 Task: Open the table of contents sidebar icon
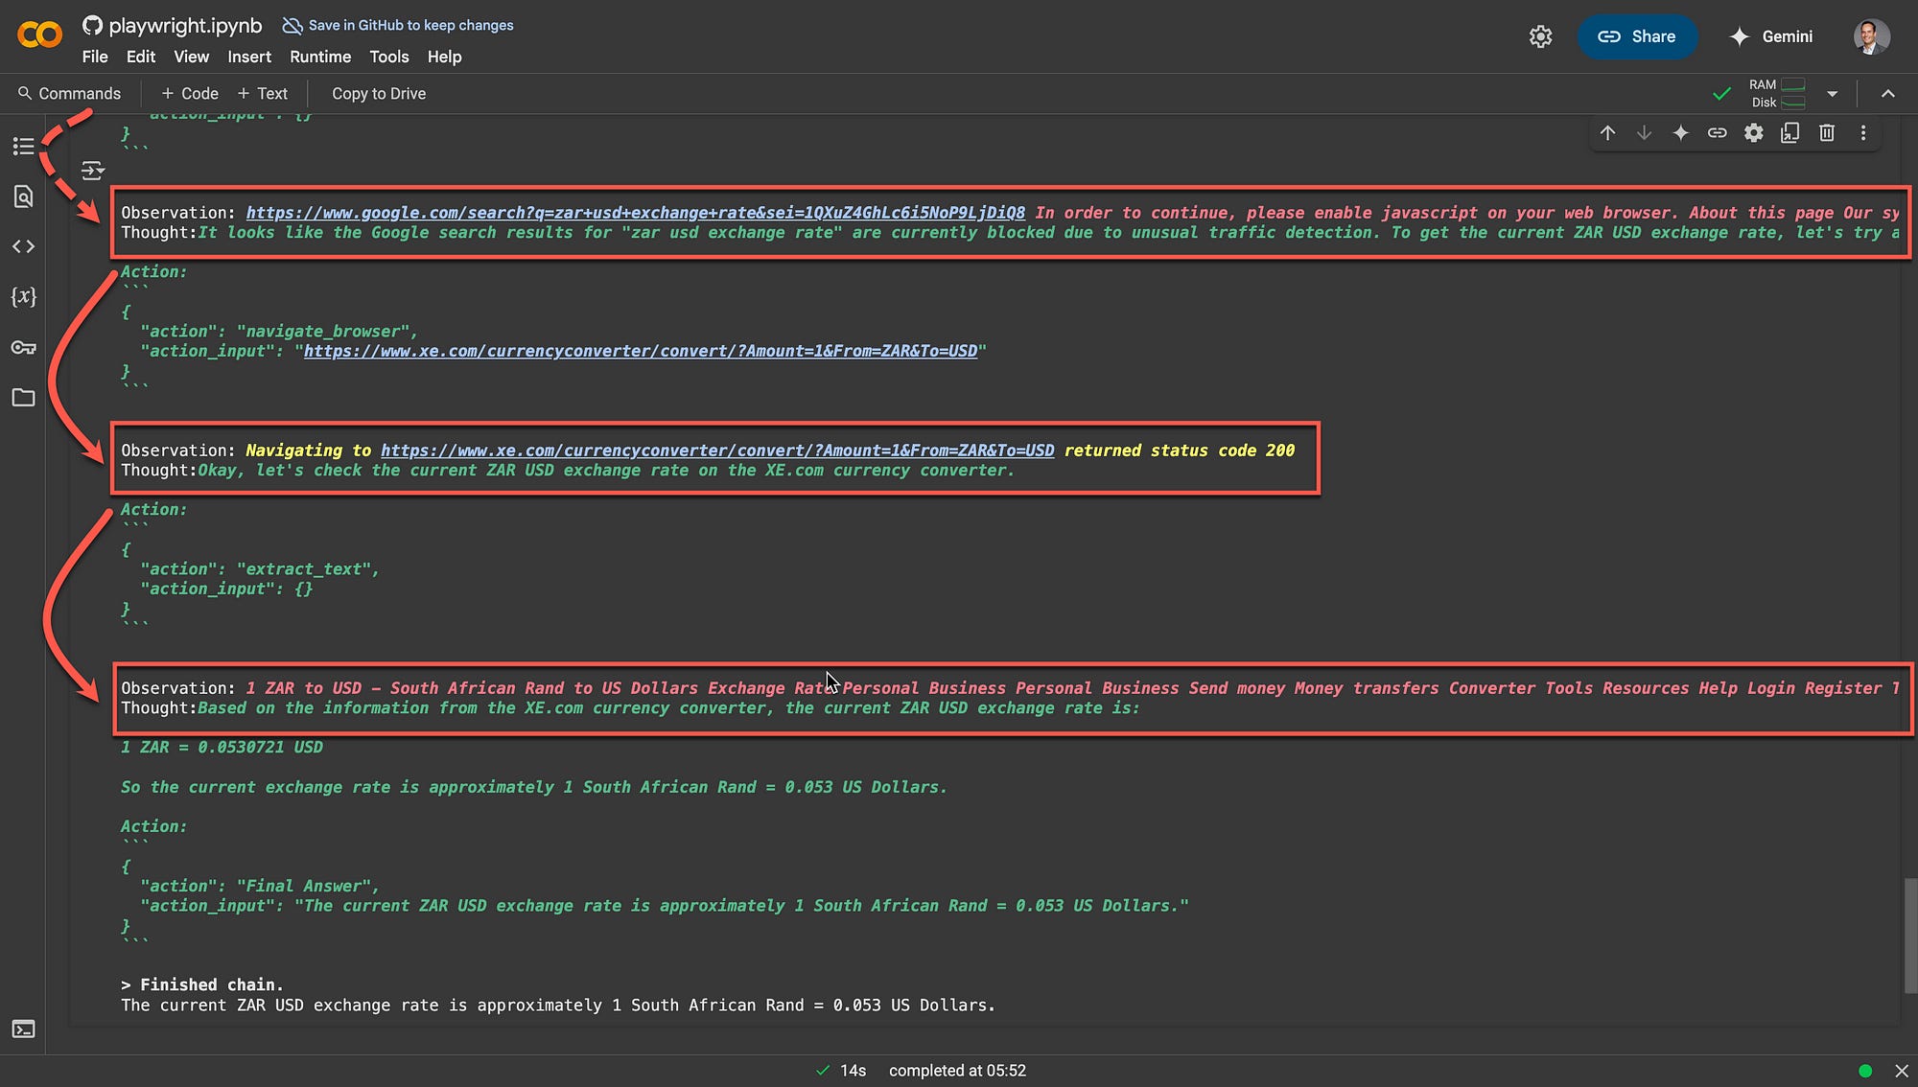coord(23,146)
